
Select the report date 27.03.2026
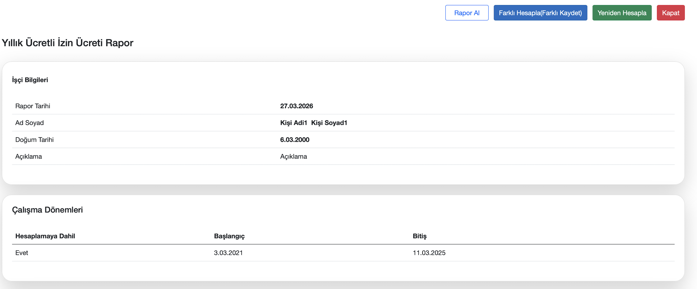click(296, 106)
